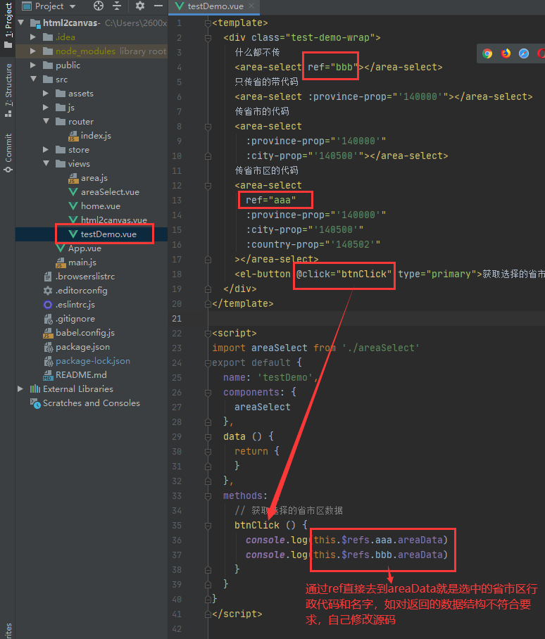Select App.vue file
545x639 pixels.
(84, 248)
